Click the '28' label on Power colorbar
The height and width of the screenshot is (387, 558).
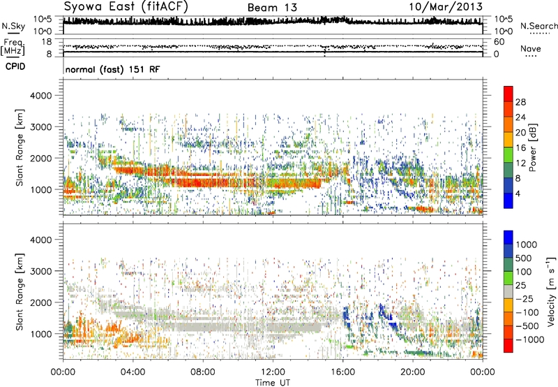click(520, 102)
